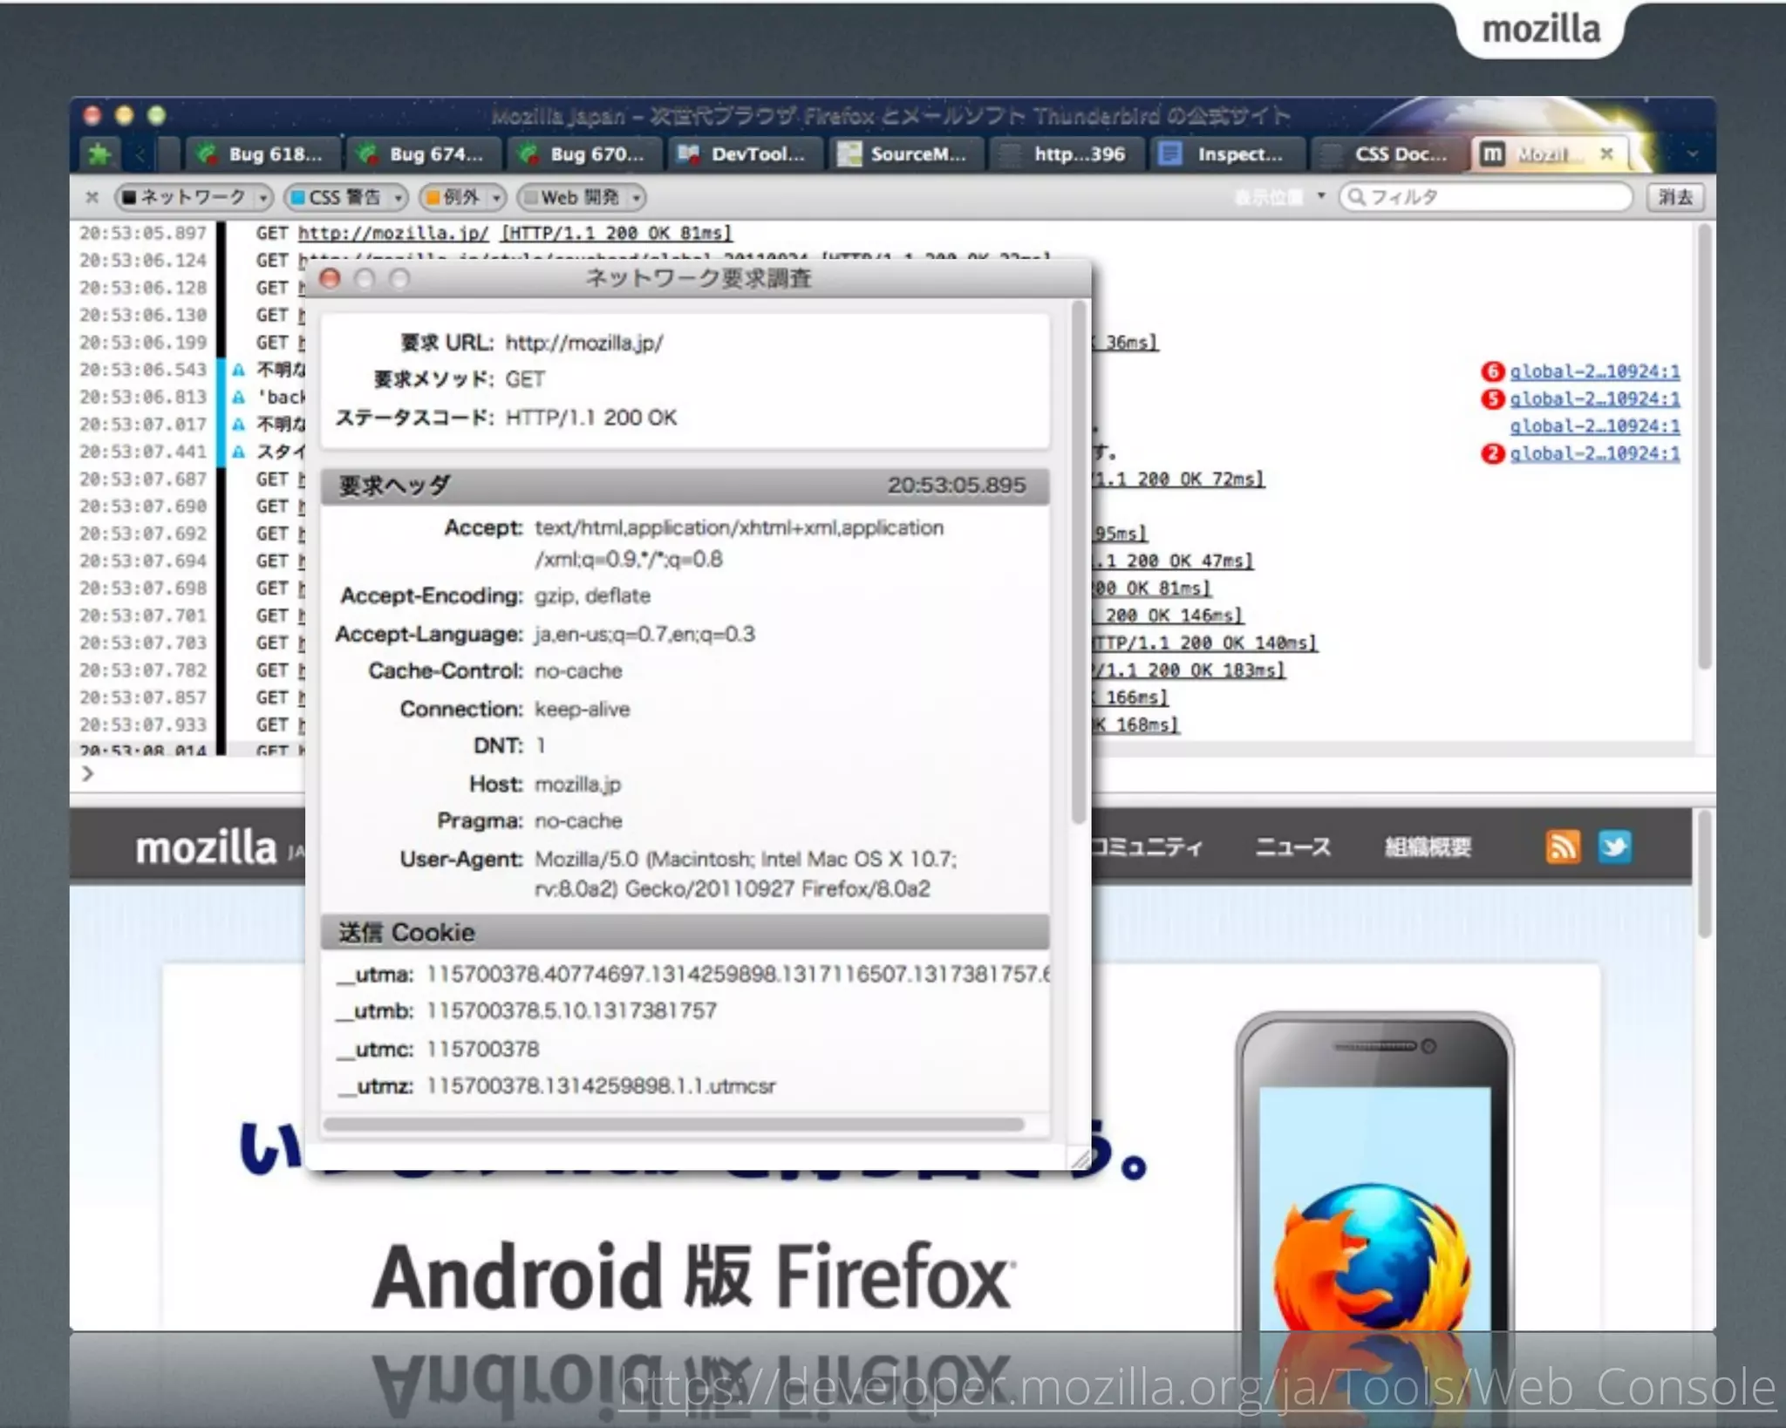Click the warning icon at 20:53:07.017
Viewport: 1786px width, 1428px height.
point(238,425)
